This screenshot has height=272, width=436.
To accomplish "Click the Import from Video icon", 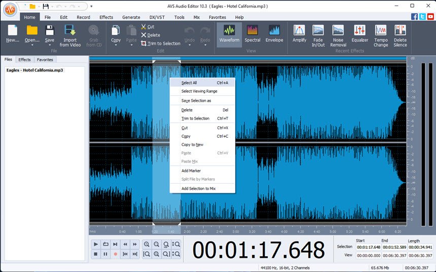I will [70, 30].
